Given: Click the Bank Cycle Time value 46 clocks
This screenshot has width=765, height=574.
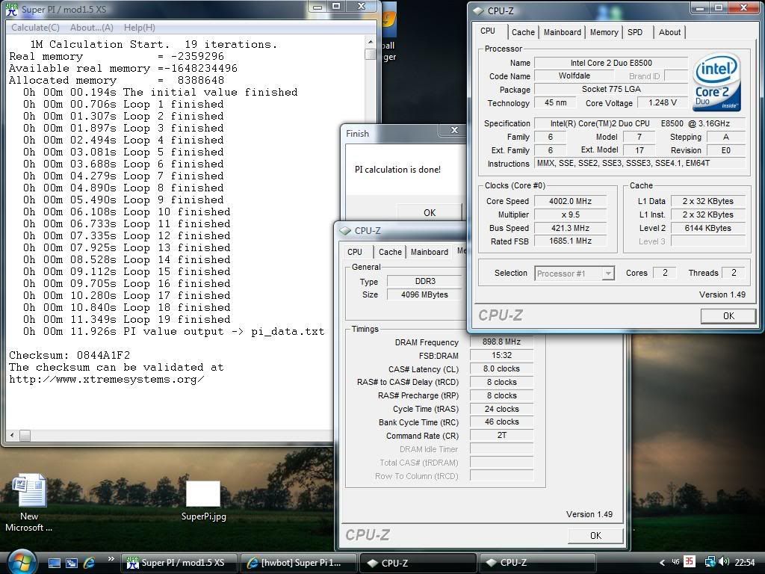Looking at the screenshot, I should 501,422.
